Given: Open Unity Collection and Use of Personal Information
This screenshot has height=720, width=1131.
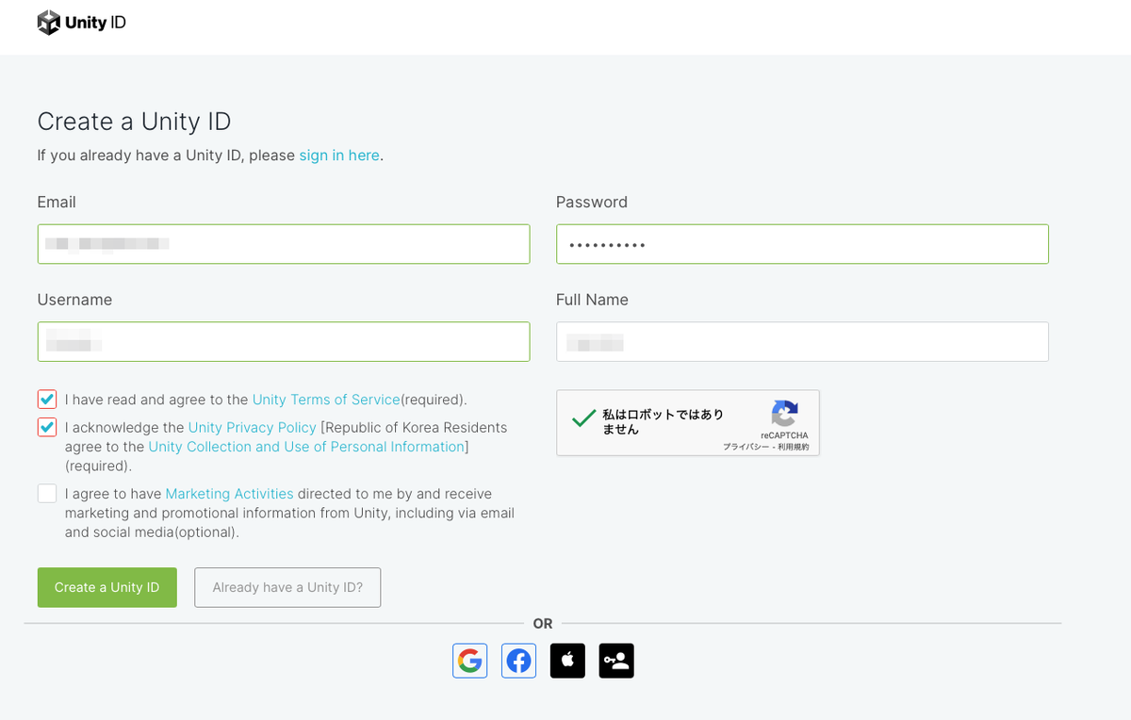Looking at the screenshot, I should click(x=306, y=447).
